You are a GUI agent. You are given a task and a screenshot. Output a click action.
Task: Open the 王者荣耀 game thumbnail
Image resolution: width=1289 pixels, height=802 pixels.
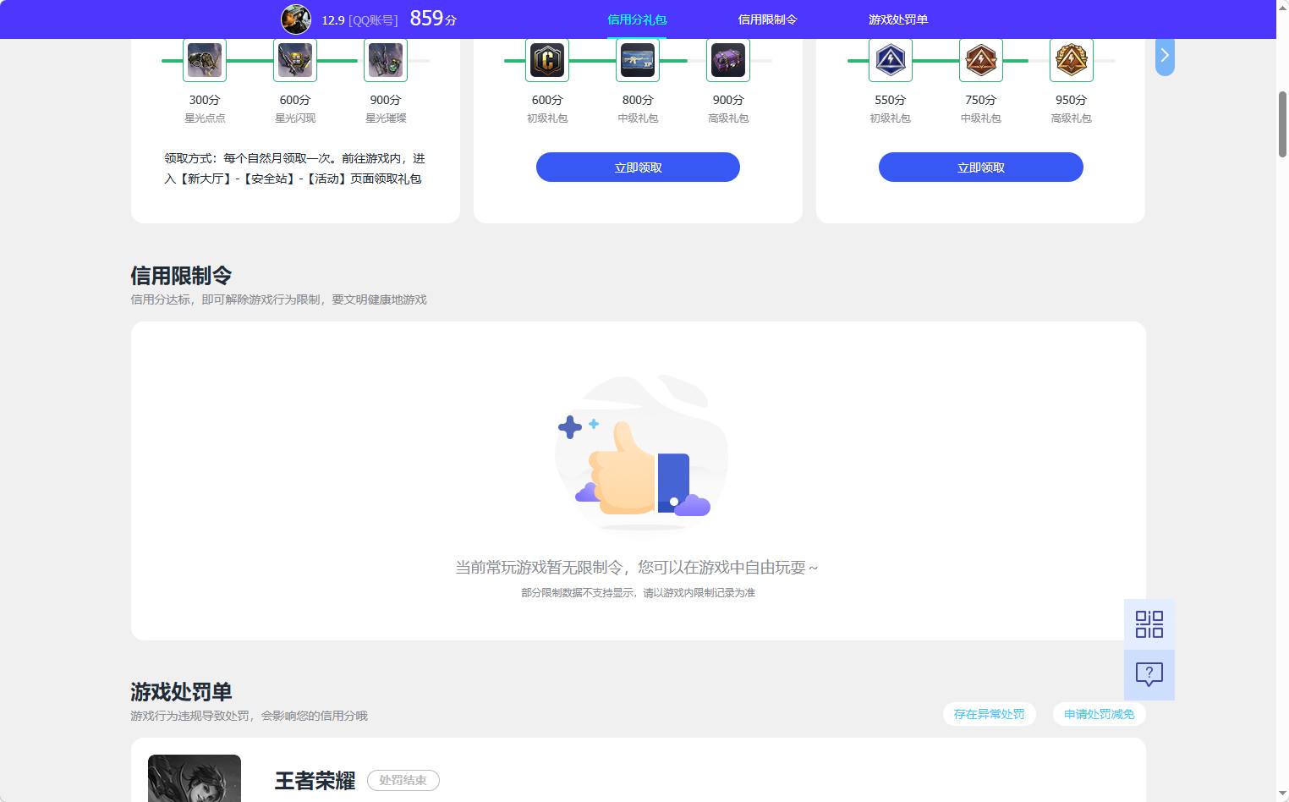[194, 778]
